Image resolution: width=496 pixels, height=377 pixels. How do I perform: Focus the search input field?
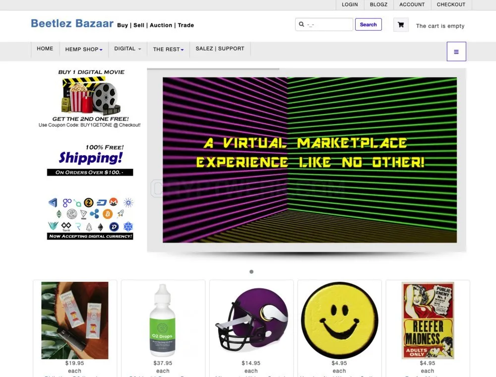pos(324,24)
